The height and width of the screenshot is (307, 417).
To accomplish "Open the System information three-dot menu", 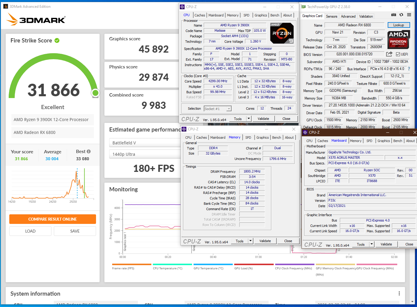I will point(399,293).
